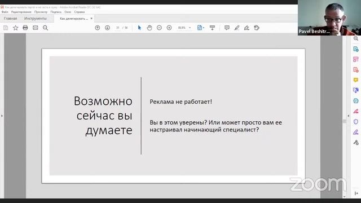Open the fit page options icon

pyautogui.click(x=200, y=28)
